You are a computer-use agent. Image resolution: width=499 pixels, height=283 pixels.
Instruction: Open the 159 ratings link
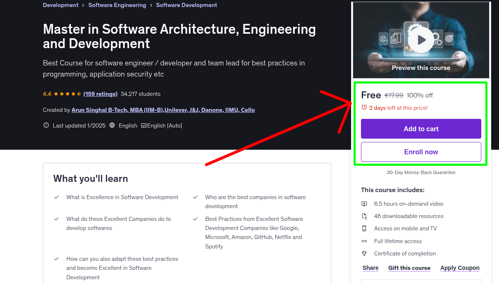(x=100, y=94)
